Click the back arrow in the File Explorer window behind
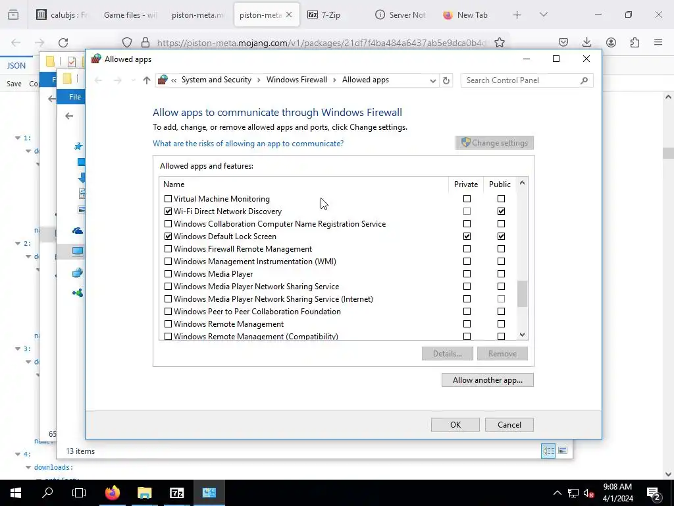Image resolution: width=674 pixels, height=506 pixels. point(69,116)
